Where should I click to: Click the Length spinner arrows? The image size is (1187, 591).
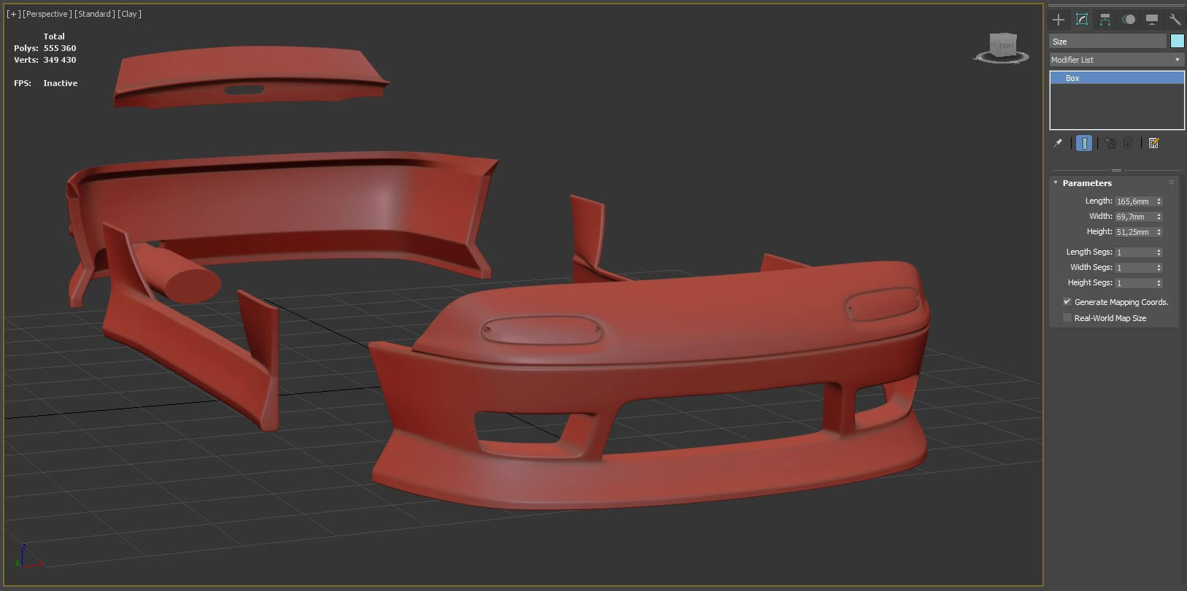(1159, 201)
